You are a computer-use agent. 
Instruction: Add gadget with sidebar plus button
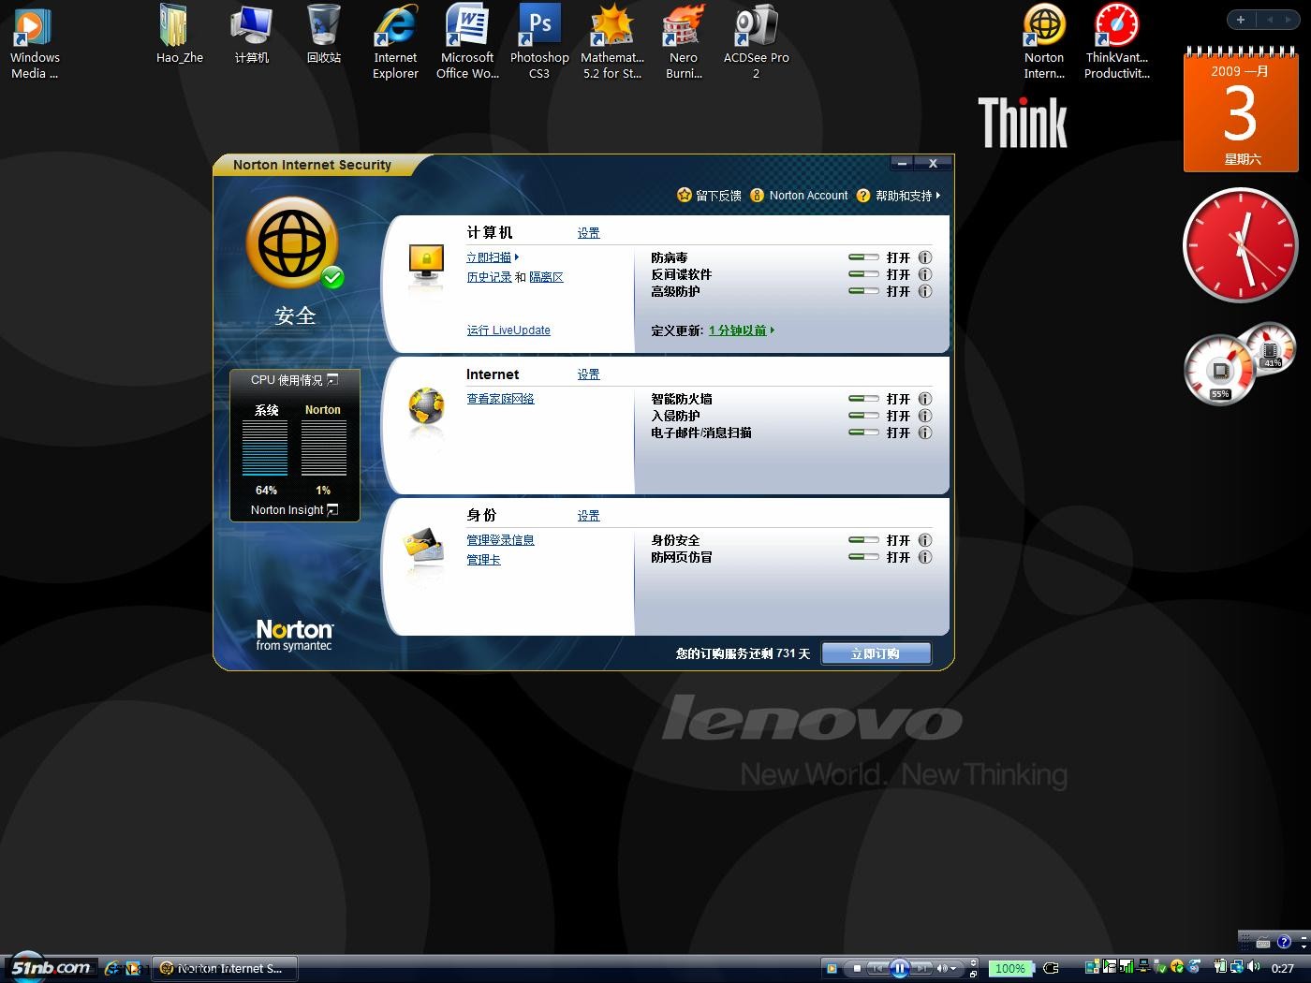(x=1241, y=20)
